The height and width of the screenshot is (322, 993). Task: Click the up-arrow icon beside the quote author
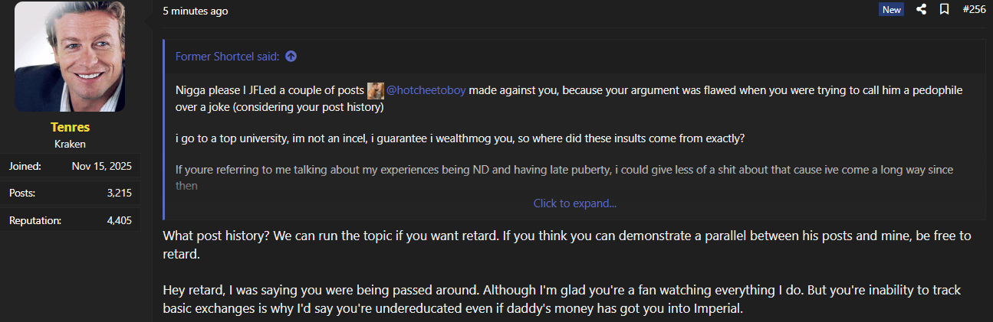291,57
